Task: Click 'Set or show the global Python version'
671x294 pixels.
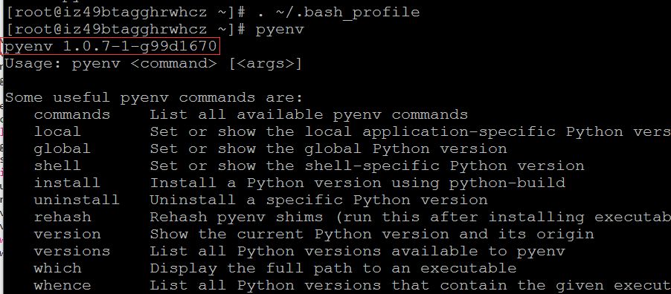Action: pyautogui.click(x=328, y=149)
